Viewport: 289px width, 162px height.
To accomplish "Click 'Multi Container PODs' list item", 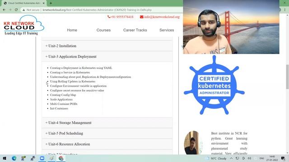I will [64, 104].
